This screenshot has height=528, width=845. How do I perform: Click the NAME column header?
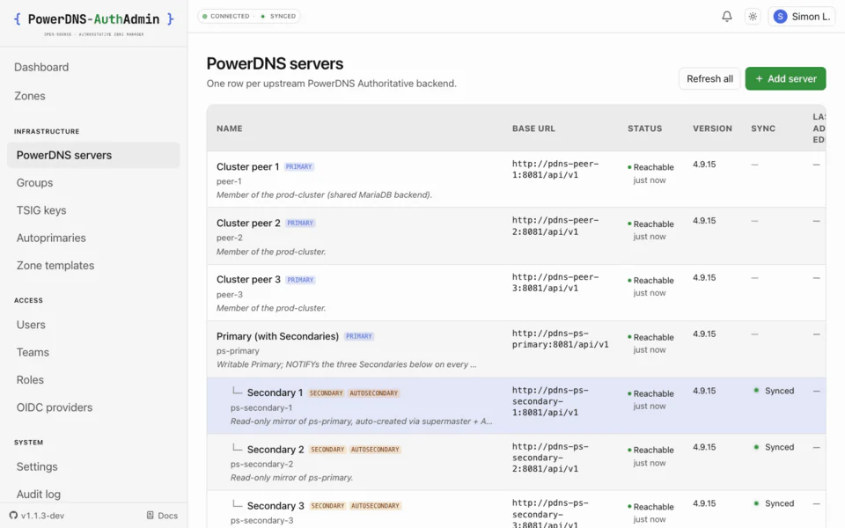pyautogui.click(x=230, y=128)
